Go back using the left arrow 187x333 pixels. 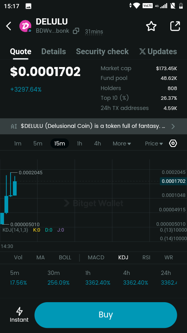click(9, 26)
